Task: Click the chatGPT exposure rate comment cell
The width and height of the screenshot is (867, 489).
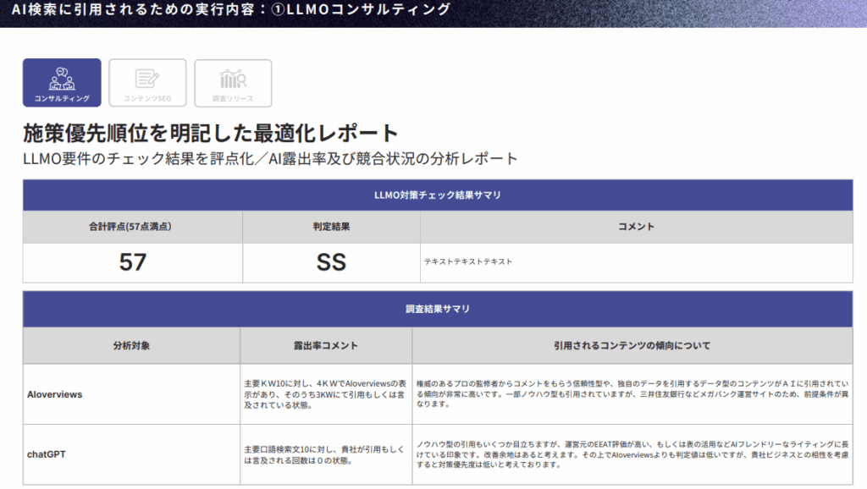Action: tap(326, 454)
